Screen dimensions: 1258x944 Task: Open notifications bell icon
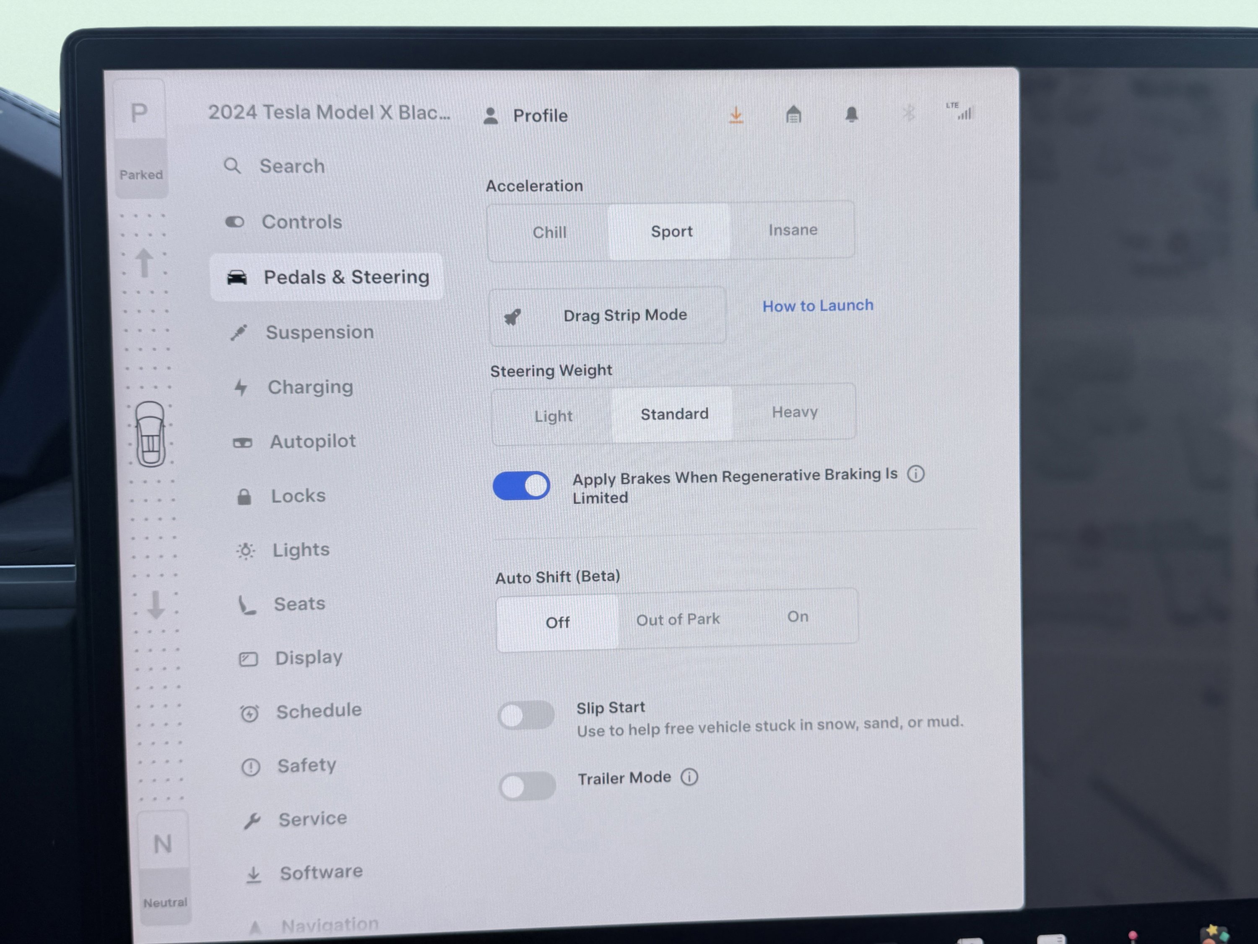click(851, 115)
